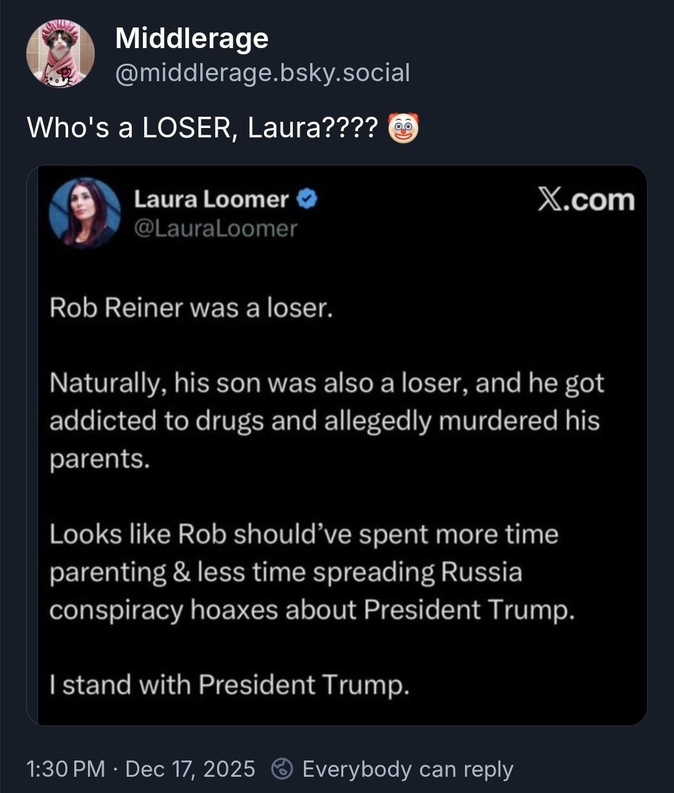
Task: Open Middlerage's cat profile avatar
Action: coord(60,54)
